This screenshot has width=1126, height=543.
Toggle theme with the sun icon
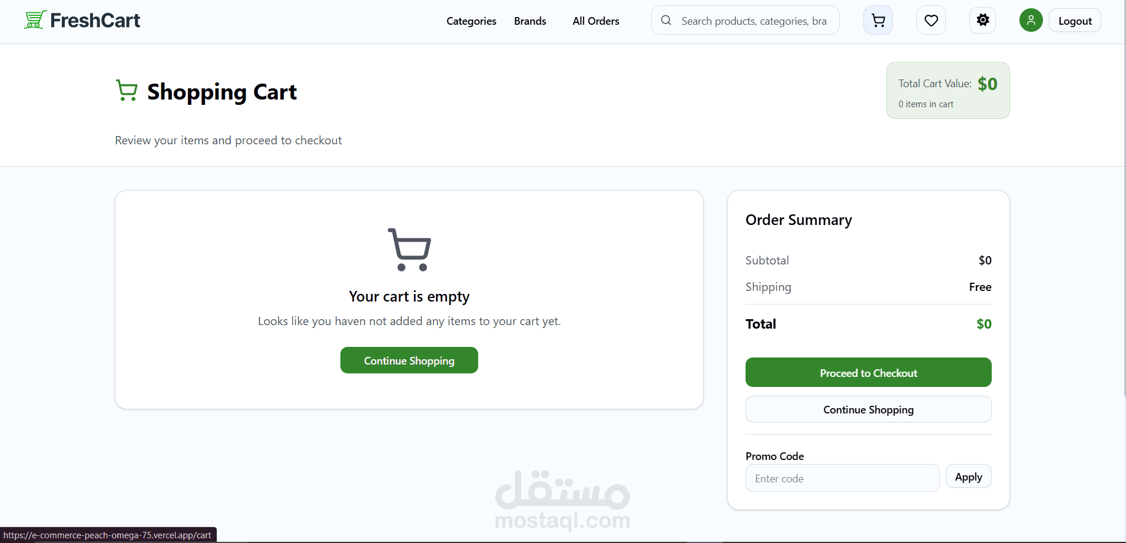(x=982, y=21)
